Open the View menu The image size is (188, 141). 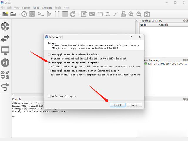pyautogui.click(x=17, y=8)
